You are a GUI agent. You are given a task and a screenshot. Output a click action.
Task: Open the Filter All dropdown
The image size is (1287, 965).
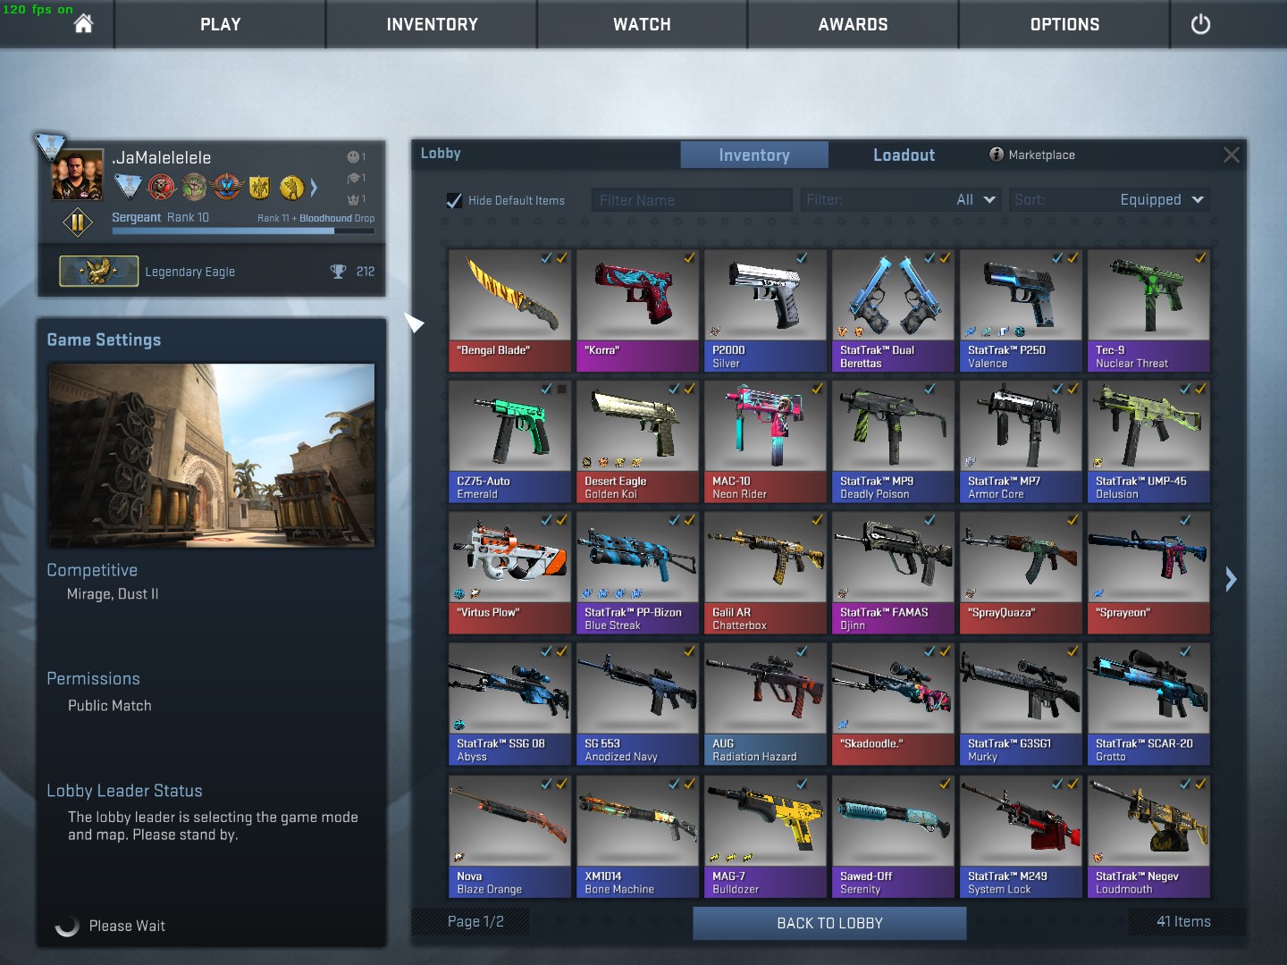point(900,200)
